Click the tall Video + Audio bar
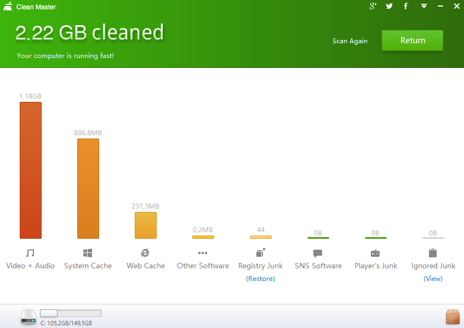This screenshot has width=464, height=328. tap(31, 170)
